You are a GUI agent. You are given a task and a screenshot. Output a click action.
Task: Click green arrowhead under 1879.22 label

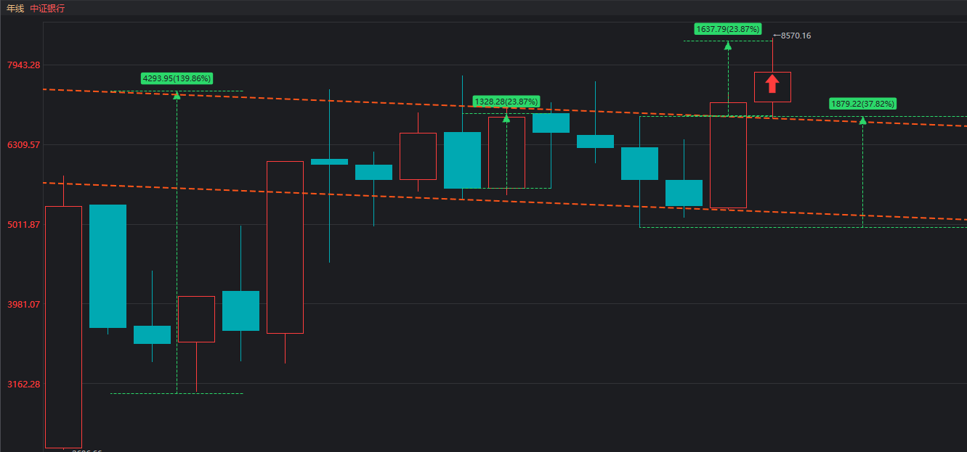tap(862, 120)
